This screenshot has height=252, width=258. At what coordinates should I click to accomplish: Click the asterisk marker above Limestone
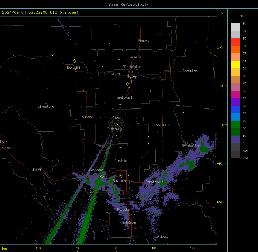[x=46, y=104]
